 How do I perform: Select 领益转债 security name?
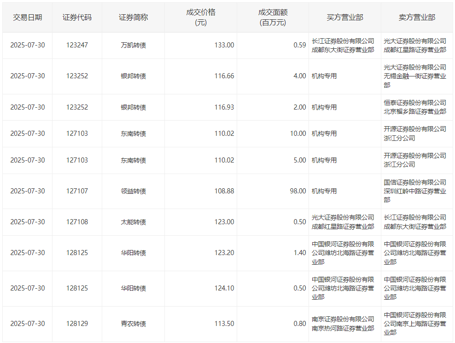pos(133,191)
